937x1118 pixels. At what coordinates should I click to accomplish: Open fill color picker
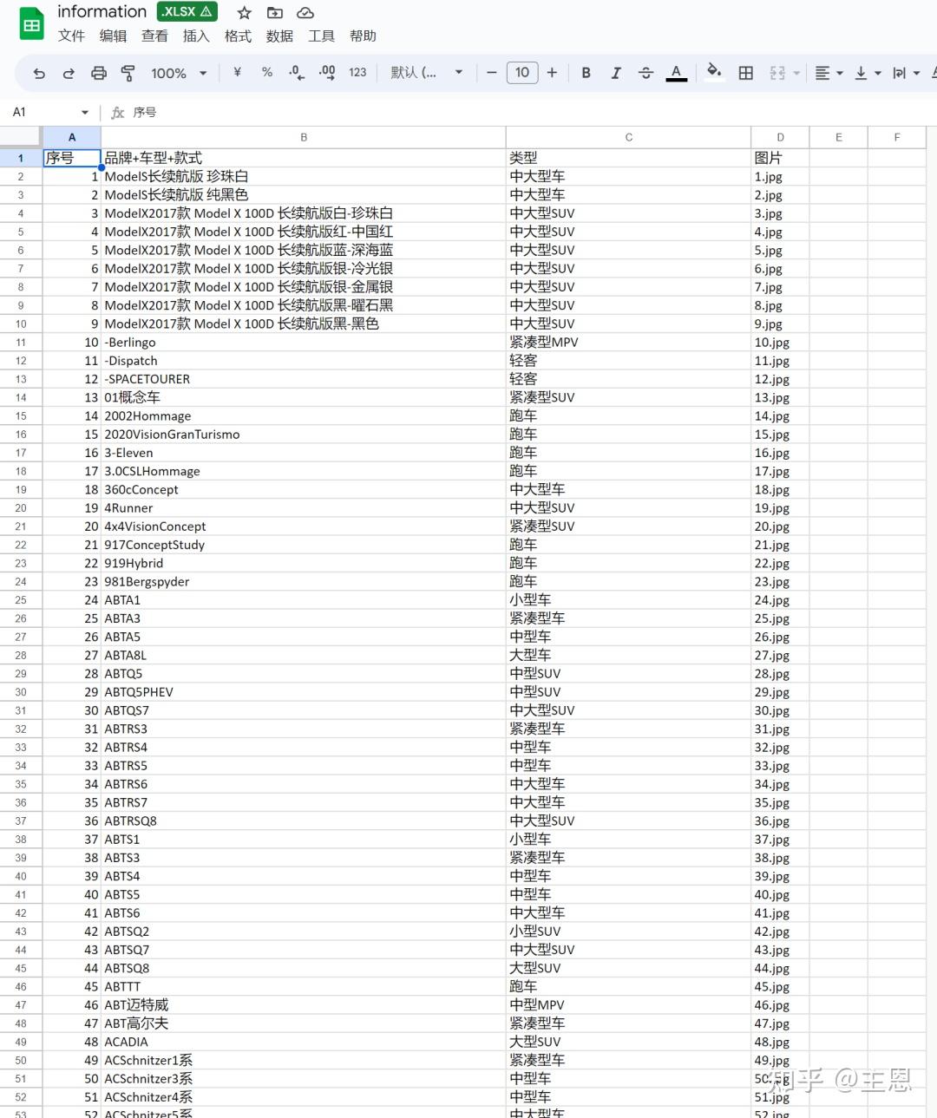point(714,72)
